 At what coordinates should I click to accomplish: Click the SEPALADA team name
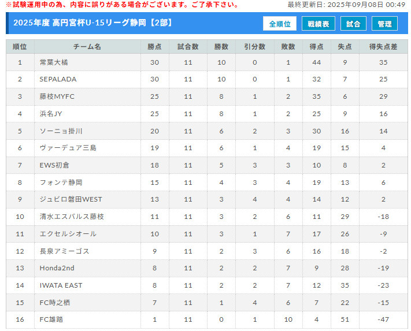click(x=58, y=79)
